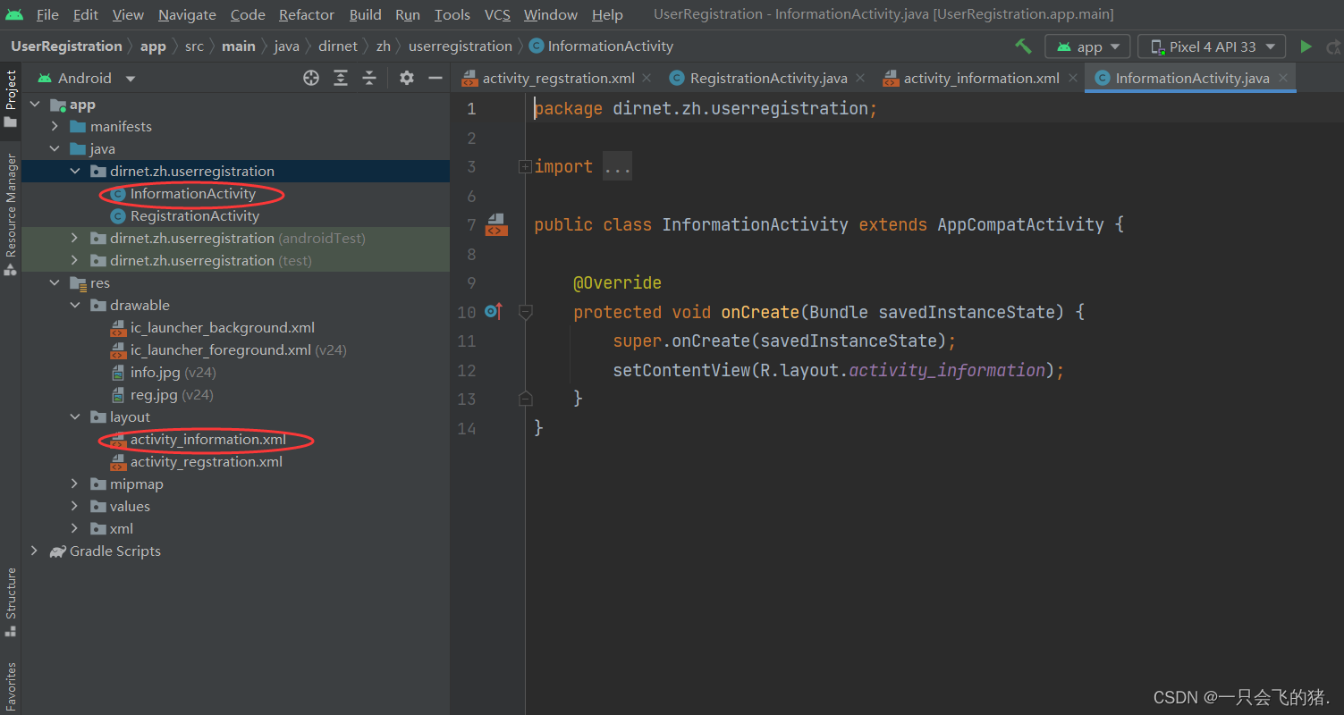Collapse the layout folder

point(75,417)
